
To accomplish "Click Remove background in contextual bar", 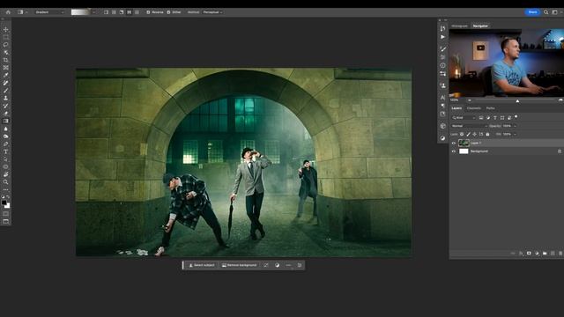I will point(239,265).
